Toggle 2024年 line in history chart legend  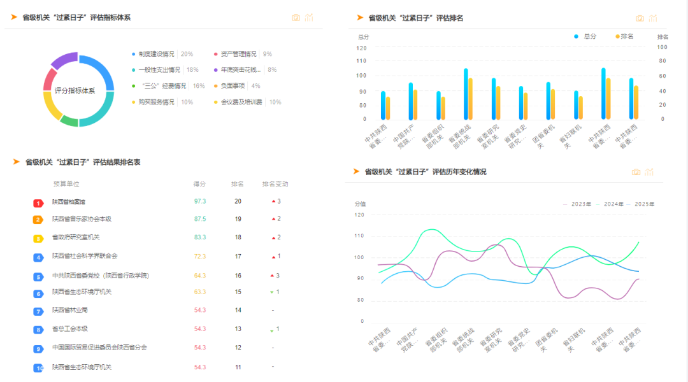(610, 204)
